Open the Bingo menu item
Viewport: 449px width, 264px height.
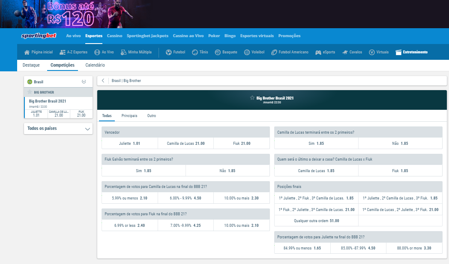coord(230,36)
